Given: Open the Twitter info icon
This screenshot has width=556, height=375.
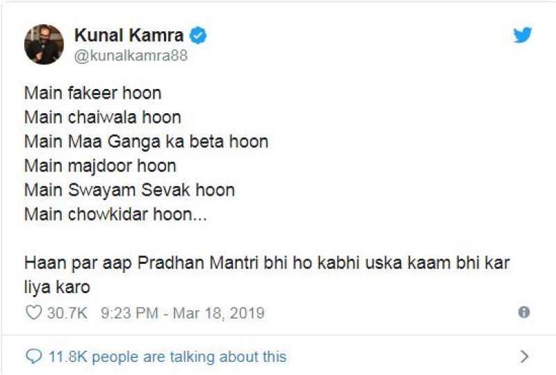Looking at the screenshot, I should pyautogui.click(x=524, y=312).
